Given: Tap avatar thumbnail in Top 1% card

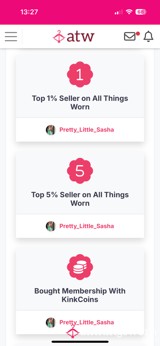Looking at the screenshot, I should [x=51, y=130].
